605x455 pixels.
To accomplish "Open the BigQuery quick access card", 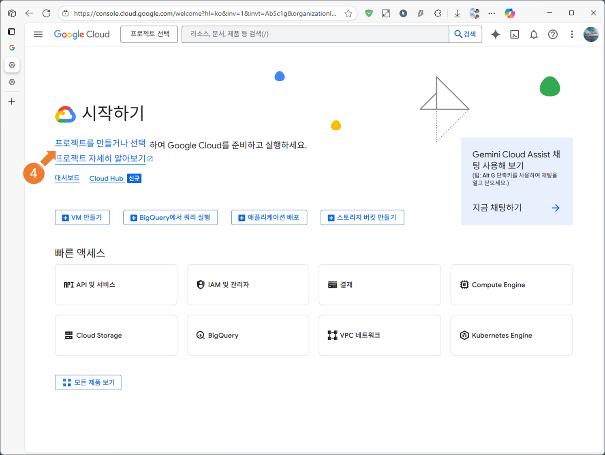I will [x=248, y=335].
